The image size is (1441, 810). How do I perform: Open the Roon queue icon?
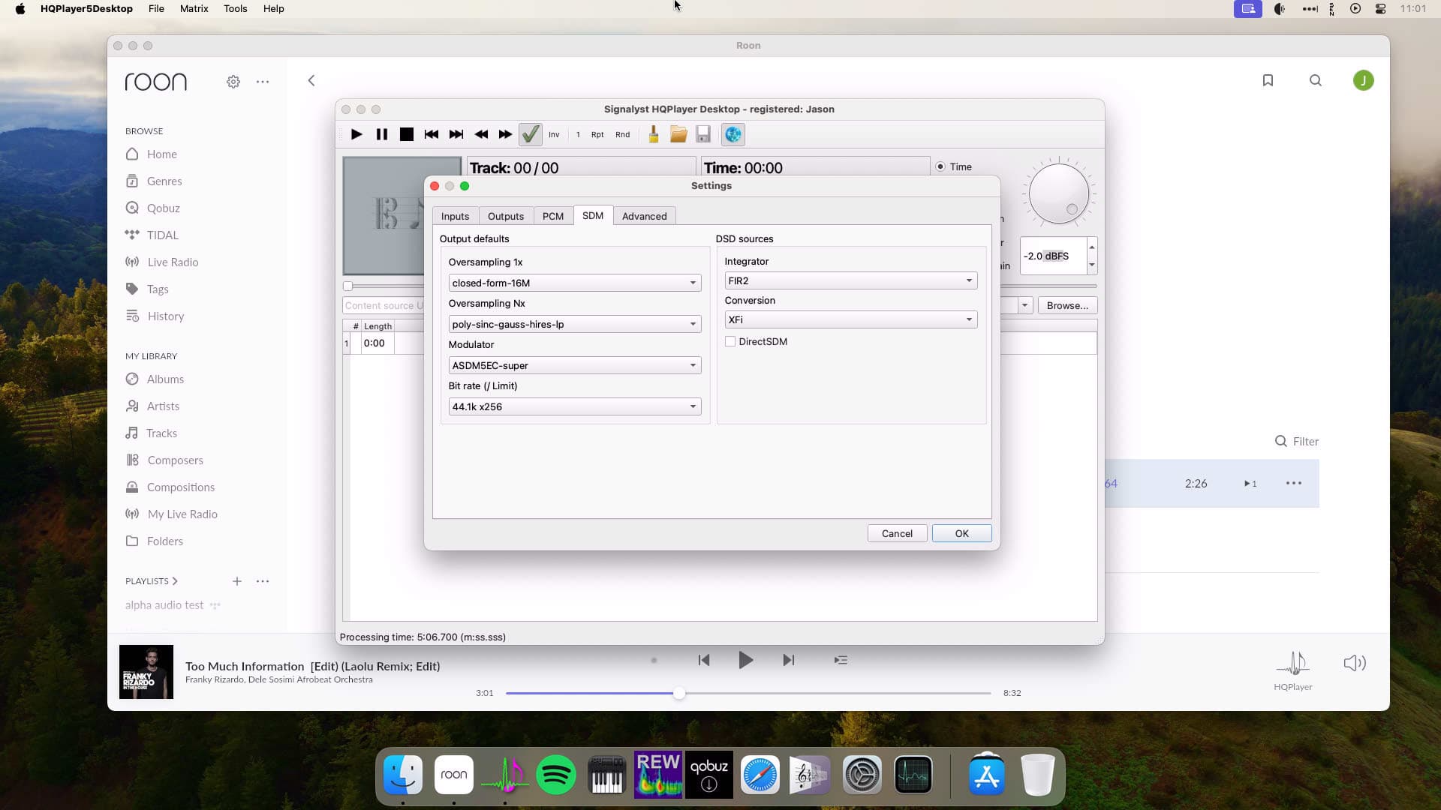[x=841, y=660]
